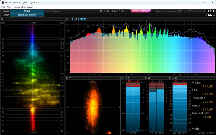Maximize the vectorscope panel
The height and width of the screenshot is (135, 216).
click(x=70, y=78)
